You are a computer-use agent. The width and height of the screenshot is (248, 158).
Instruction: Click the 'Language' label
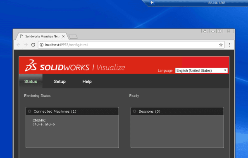(165, 71)
